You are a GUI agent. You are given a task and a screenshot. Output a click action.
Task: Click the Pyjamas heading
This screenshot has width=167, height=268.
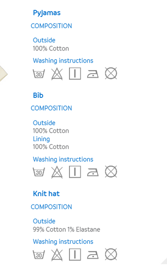pos(47,13)
